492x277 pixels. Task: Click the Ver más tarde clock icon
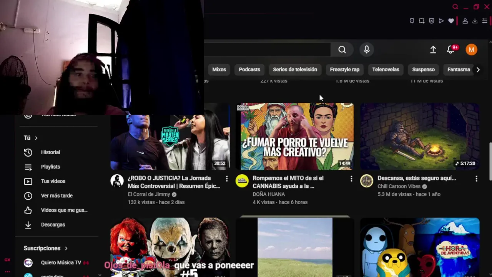28,196
